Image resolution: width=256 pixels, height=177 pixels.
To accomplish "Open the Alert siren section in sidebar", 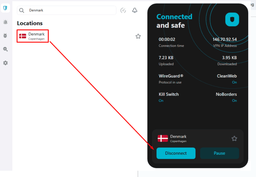I will click(x=5, y=22).
